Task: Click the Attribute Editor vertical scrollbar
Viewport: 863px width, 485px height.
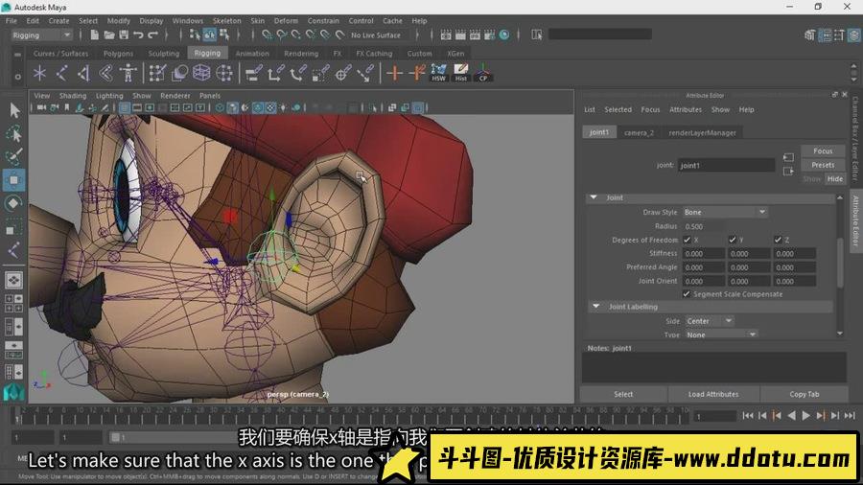Action: (x=840, y=264)
